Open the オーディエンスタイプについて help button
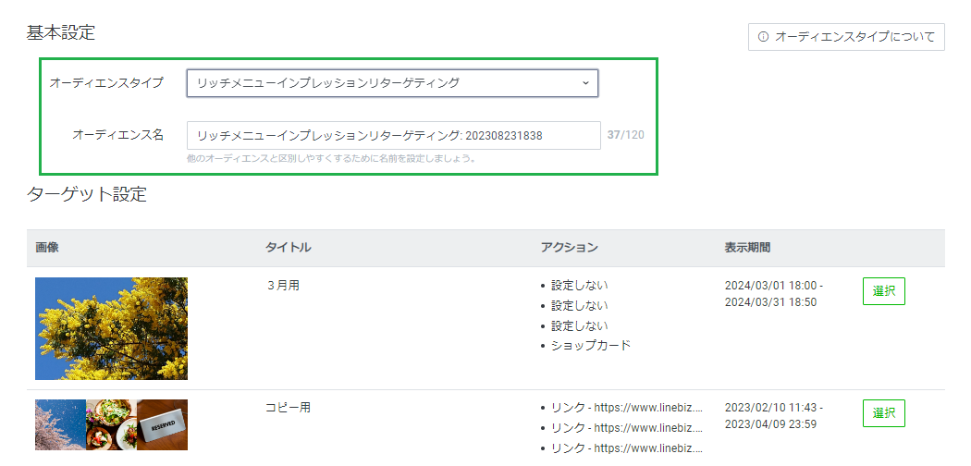This screenshot has height=466, width=971. (x=846, y=37)
